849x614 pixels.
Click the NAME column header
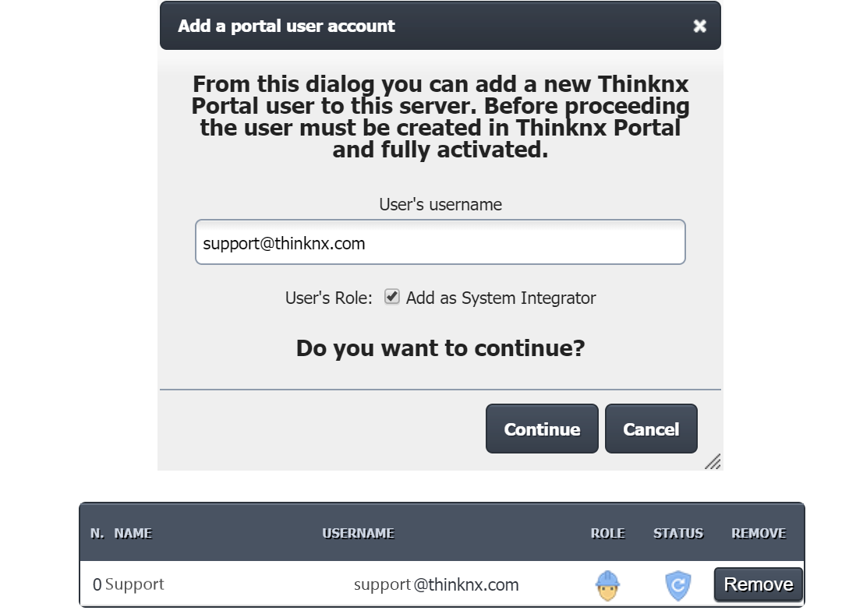tap(133, 534)
